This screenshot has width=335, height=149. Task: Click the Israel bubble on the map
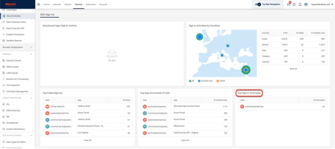[246, 70]
